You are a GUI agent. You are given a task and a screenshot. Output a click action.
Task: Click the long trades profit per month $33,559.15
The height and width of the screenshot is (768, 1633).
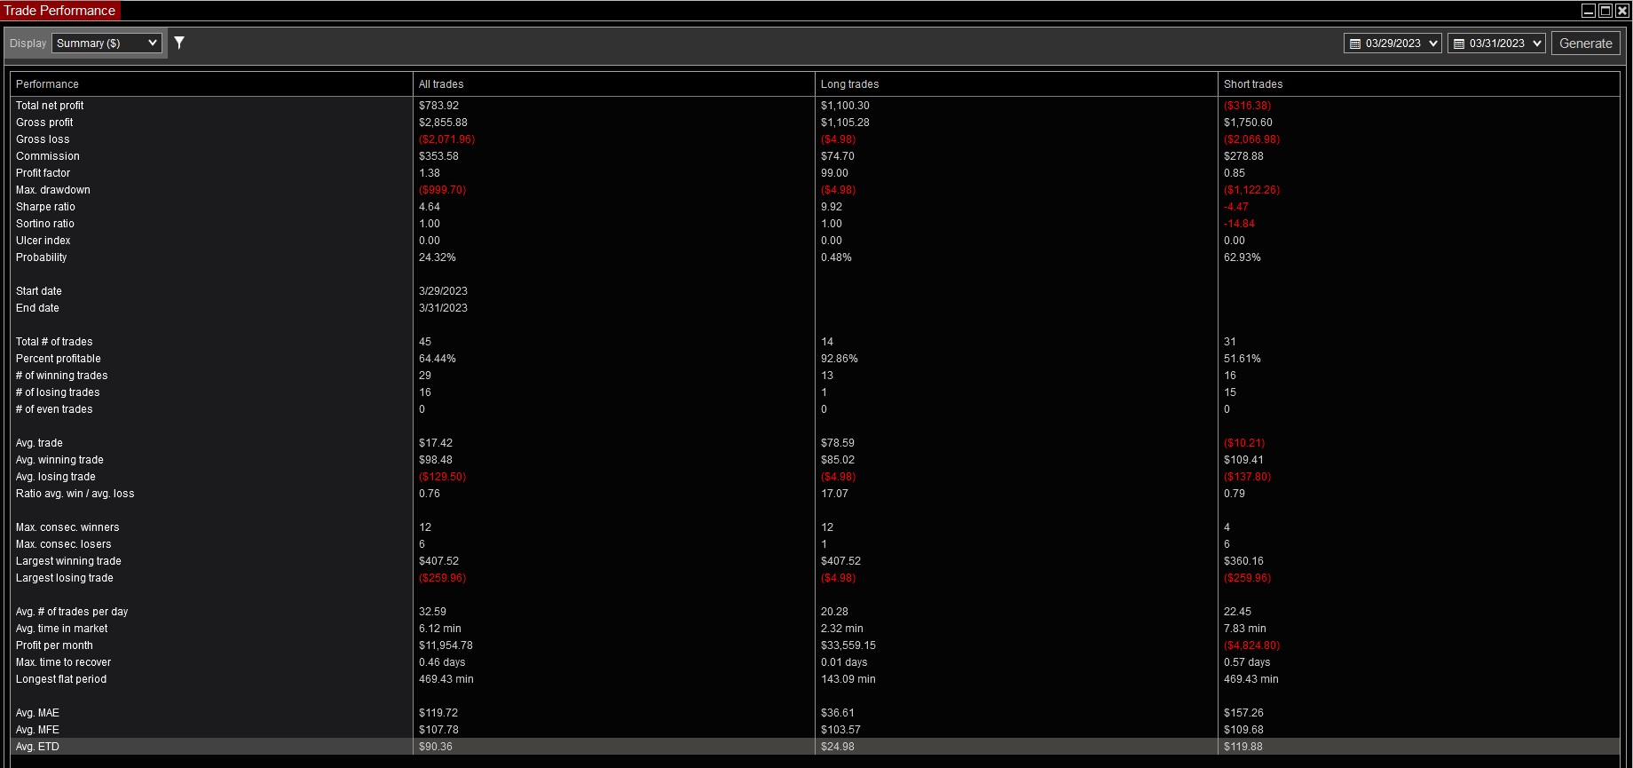coord(848,645)
